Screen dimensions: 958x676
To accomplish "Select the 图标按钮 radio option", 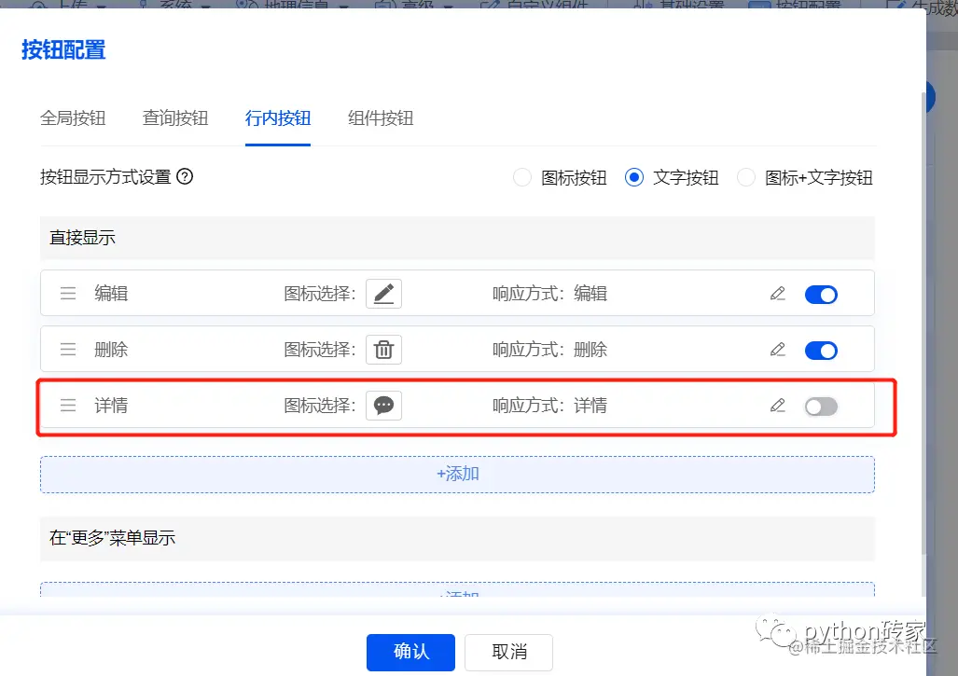I will [x=521, y=177].
